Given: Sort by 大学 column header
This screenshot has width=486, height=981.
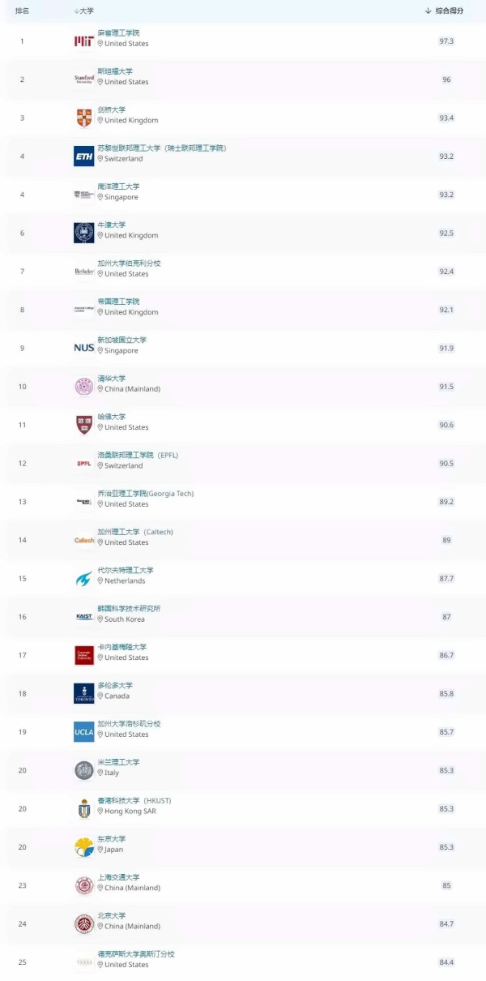Looking at the screenshot, I should (x=83, y=11).
